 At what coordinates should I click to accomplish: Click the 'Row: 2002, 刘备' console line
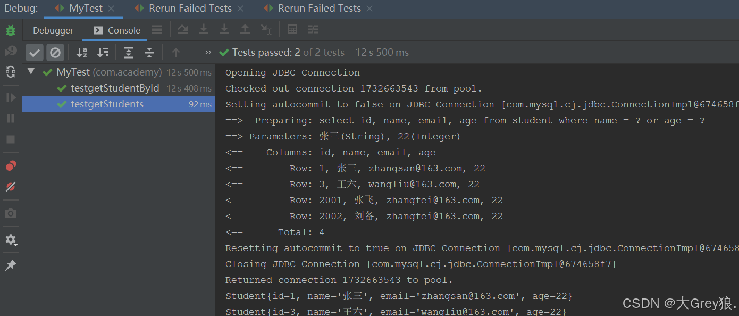364,217
